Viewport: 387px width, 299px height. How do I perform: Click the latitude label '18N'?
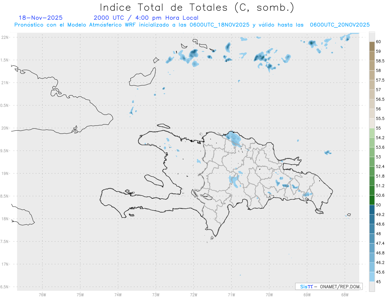point(5,219)
